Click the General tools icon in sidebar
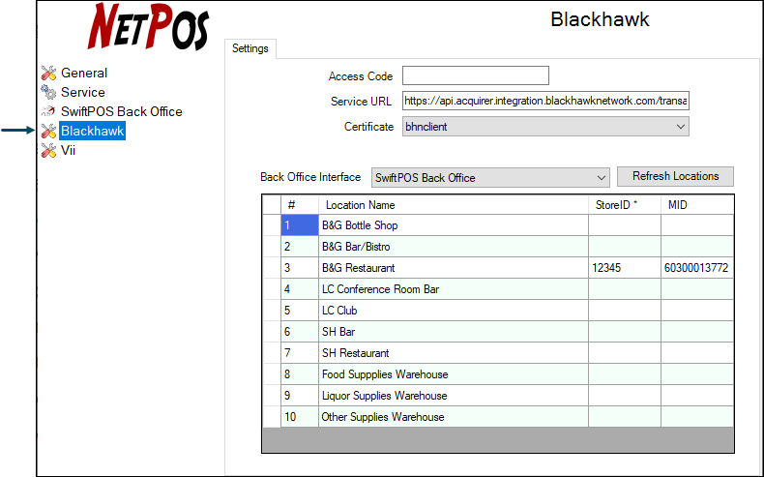This screenshot has width=764, height=477. tap(48, 74)
